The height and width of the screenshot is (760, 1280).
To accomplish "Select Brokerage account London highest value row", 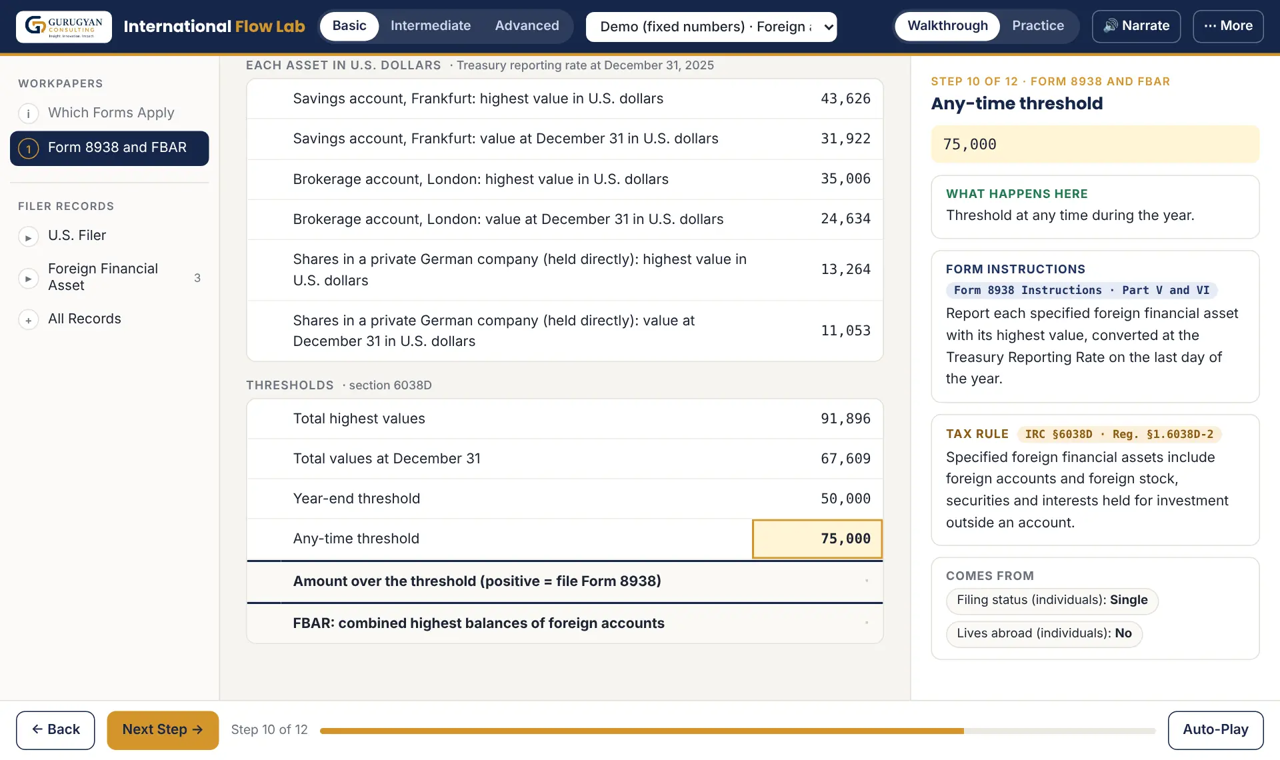I will tap(565, 179).
